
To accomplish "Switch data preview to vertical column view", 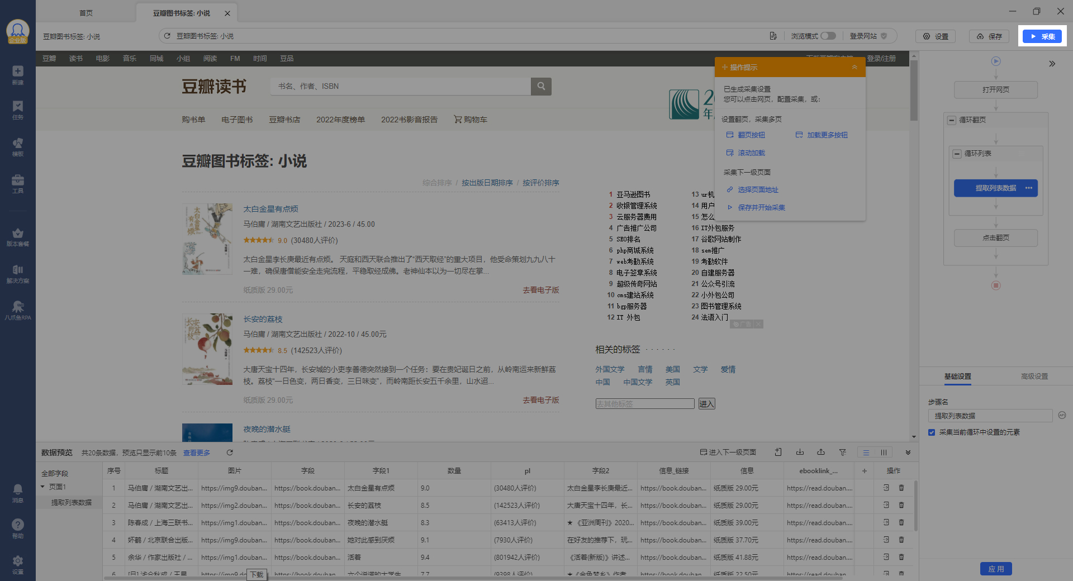I will click(884, 453).
